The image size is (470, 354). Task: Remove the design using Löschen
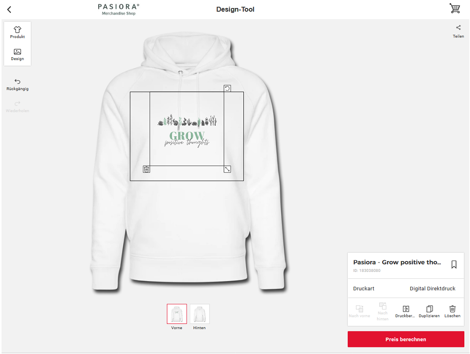click(452, 311)
